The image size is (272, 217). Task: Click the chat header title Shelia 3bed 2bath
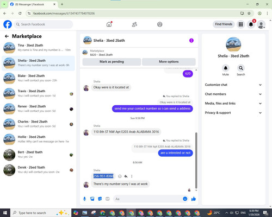coord(109,41)
